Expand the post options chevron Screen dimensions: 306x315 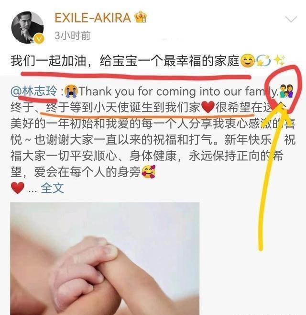pos(291,19)
